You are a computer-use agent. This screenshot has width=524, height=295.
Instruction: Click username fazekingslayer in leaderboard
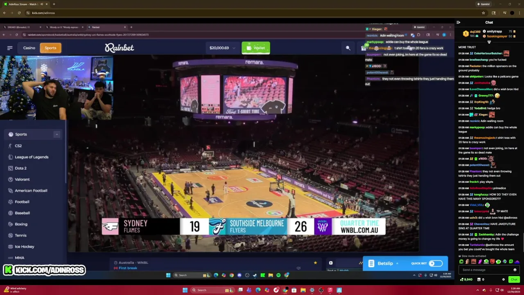pos(497,36)
